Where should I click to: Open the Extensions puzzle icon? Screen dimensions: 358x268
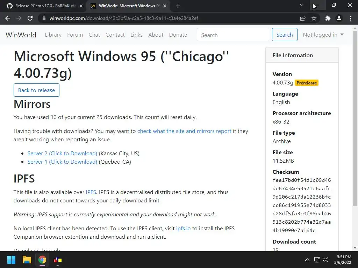coord(328,18)
